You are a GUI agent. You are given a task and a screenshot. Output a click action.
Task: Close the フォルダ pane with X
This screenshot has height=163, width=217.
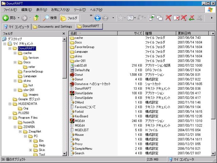(x=64, y=34)
